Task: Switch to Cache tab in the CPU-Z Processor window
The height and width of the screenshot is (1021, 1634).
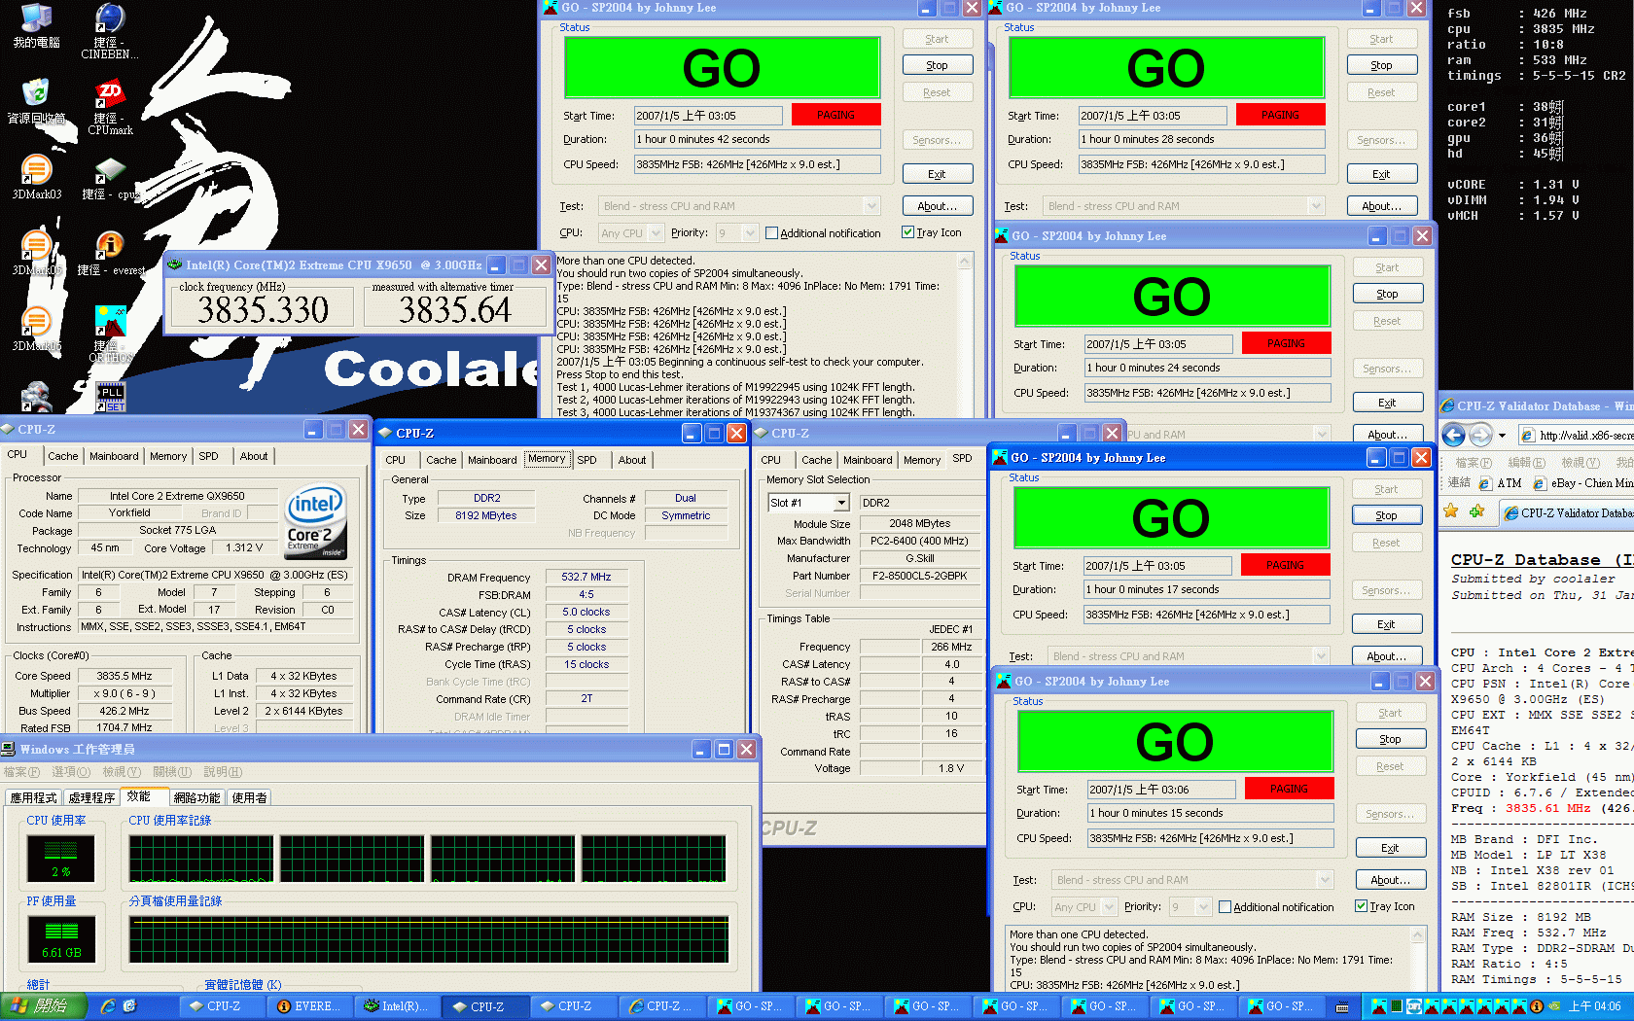Action: [x=62, y=456]
